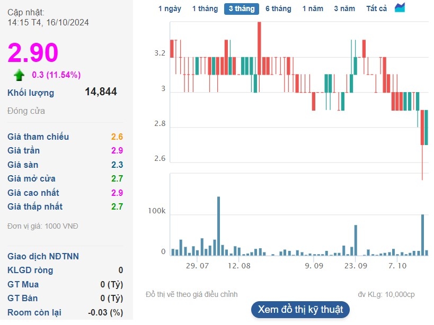Click the floor price value 2.3

[117, 165]
